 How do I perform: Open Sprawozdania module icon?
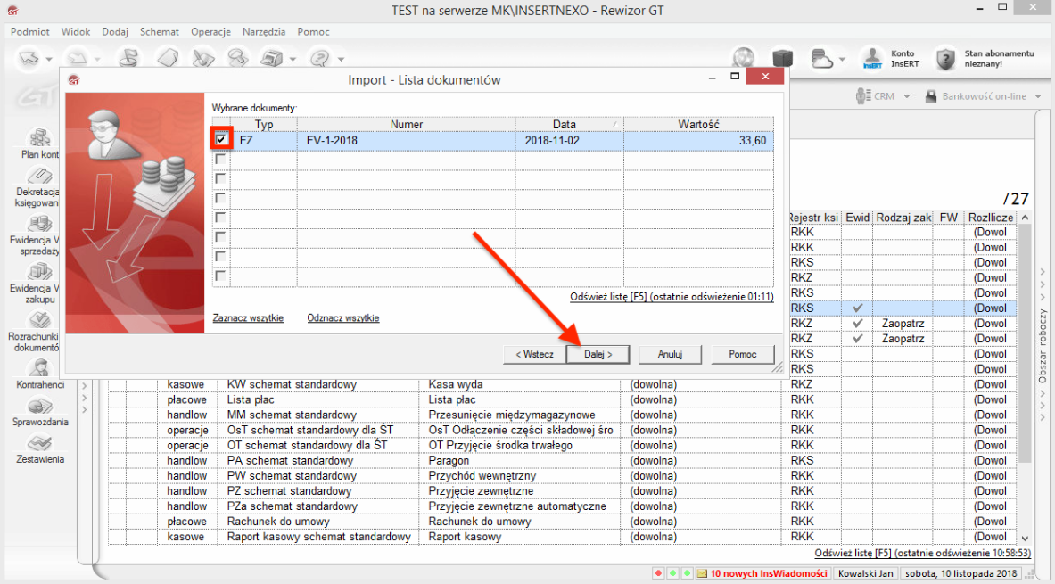tap(39, 407)
